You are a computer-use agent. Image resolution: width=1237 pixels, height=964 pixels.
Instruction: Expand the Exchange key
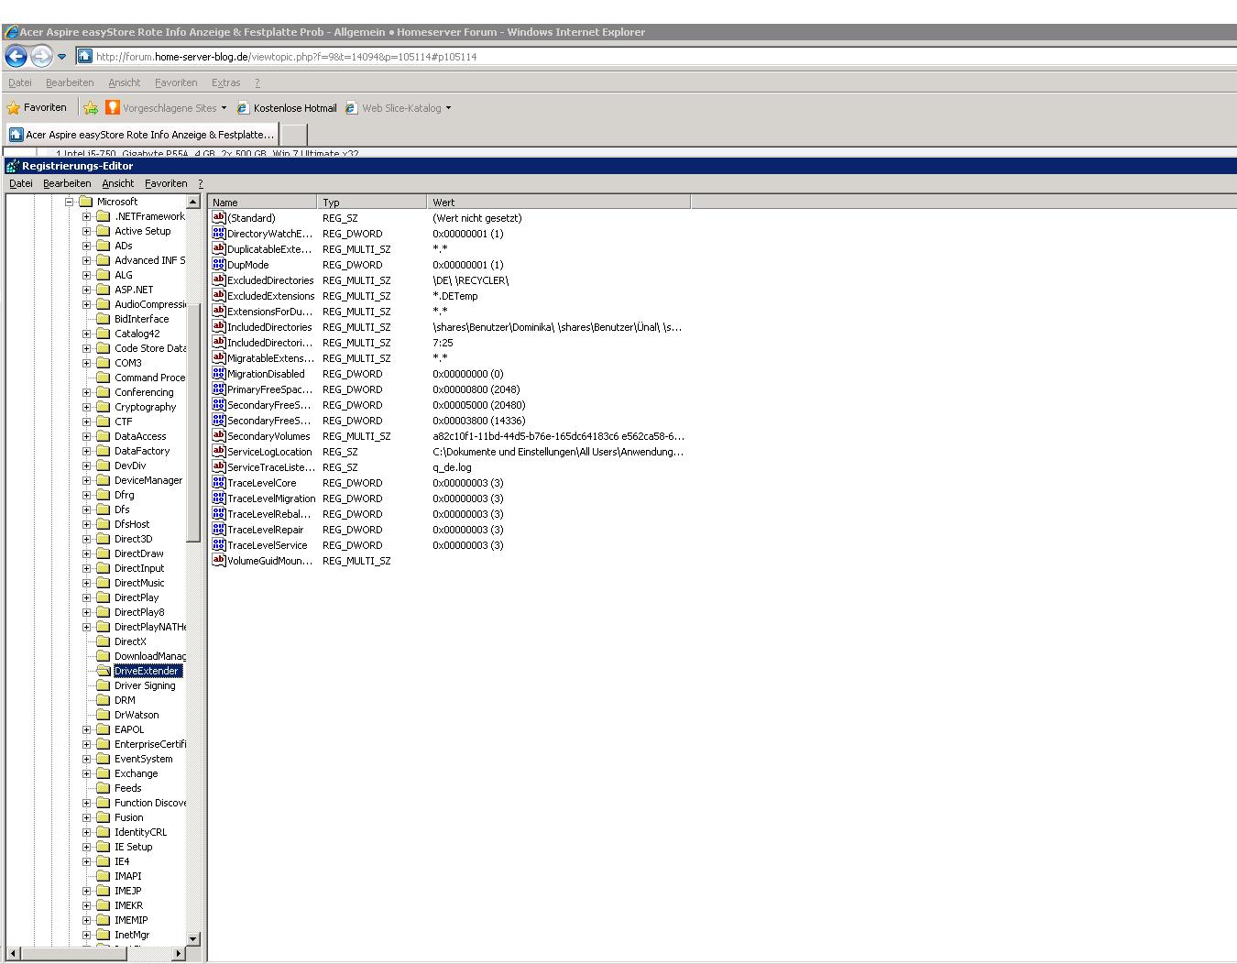click(x=86, y=773)
